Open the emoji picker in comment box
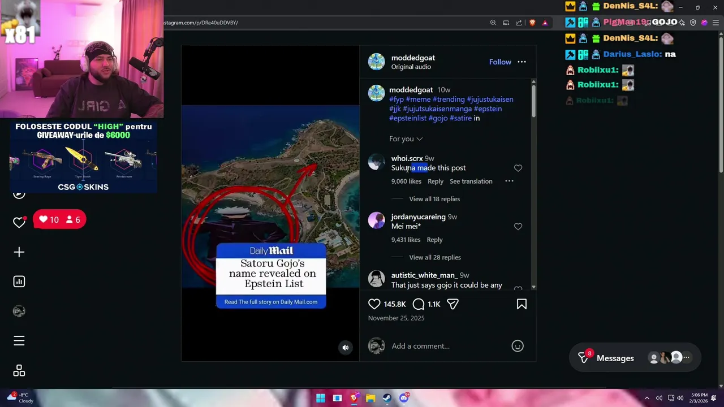 pos(518,346)
